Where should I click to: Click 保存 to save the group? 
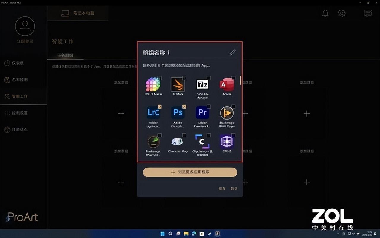(222, 189)
